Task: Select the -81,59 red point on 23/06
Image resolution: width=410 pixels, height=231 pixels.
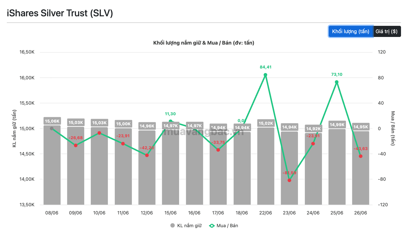Action: pos(290,180)
